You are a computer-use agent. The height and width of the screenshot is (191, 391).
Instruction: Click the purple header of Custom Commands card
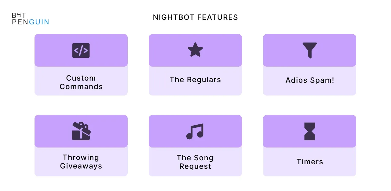[x=81, y=50]
